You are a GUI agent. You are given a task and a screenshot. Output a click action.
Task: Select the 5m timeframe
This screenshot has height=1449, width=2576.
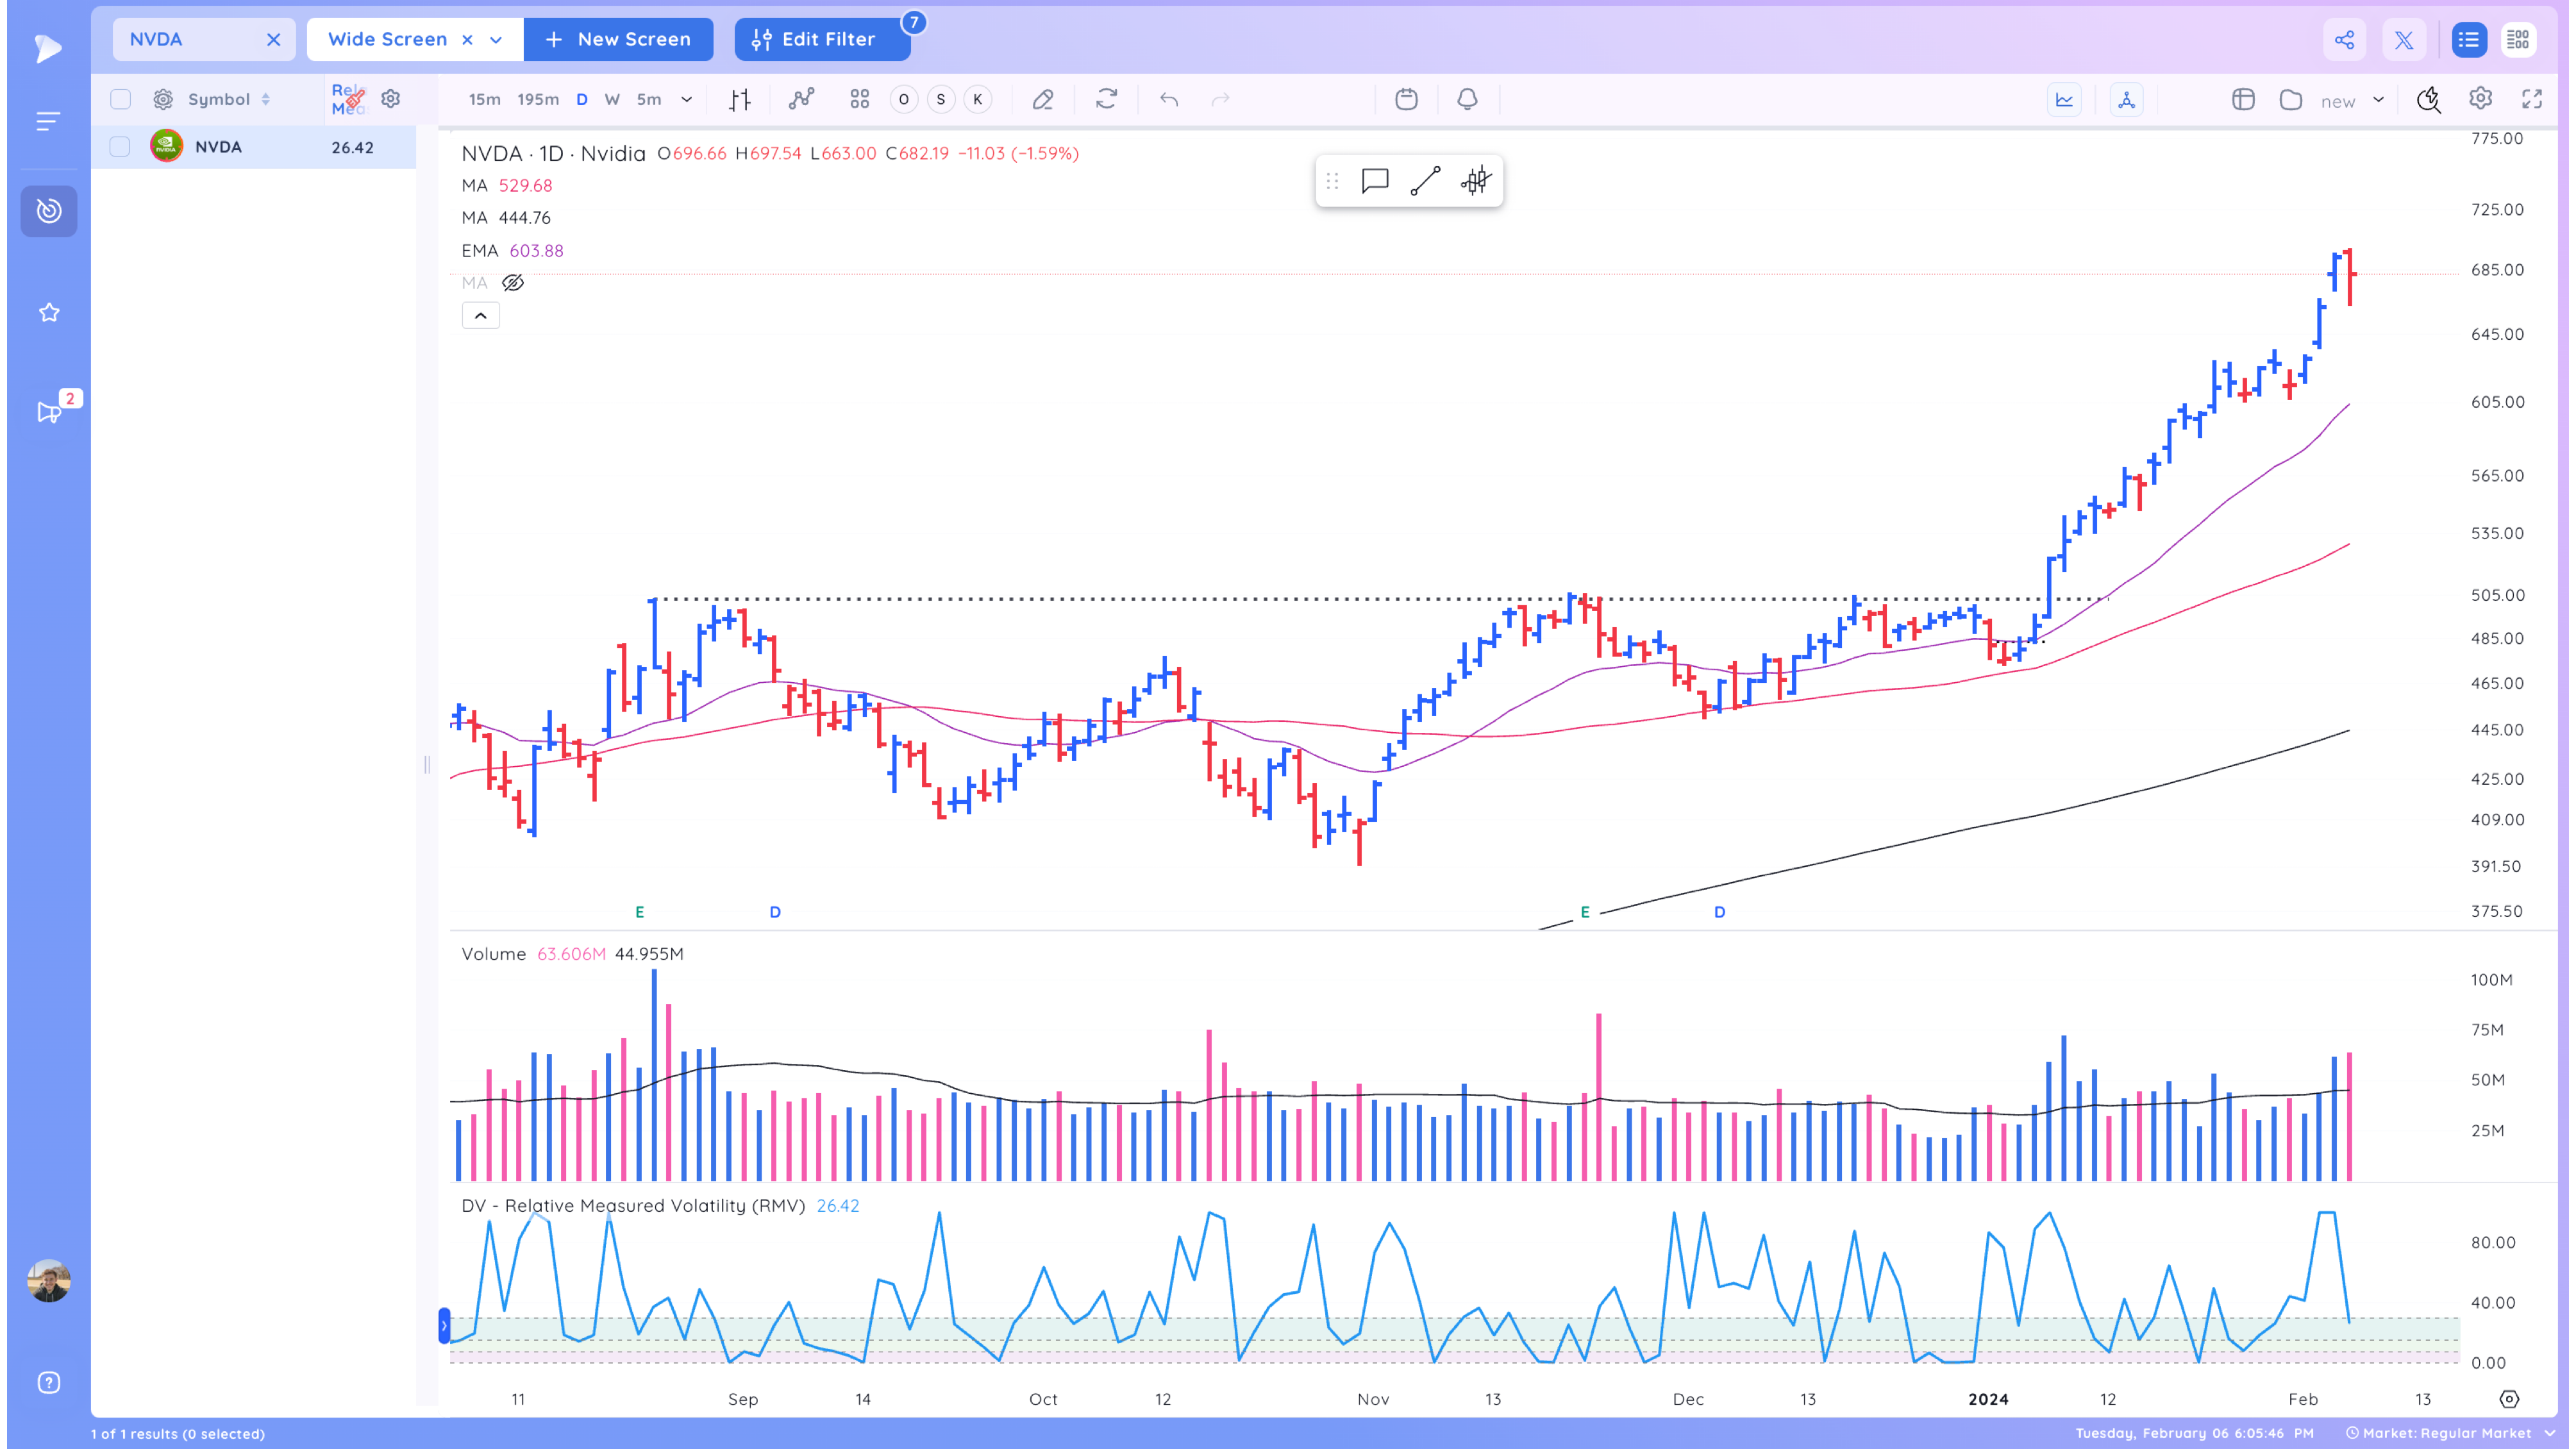[649, 99]
